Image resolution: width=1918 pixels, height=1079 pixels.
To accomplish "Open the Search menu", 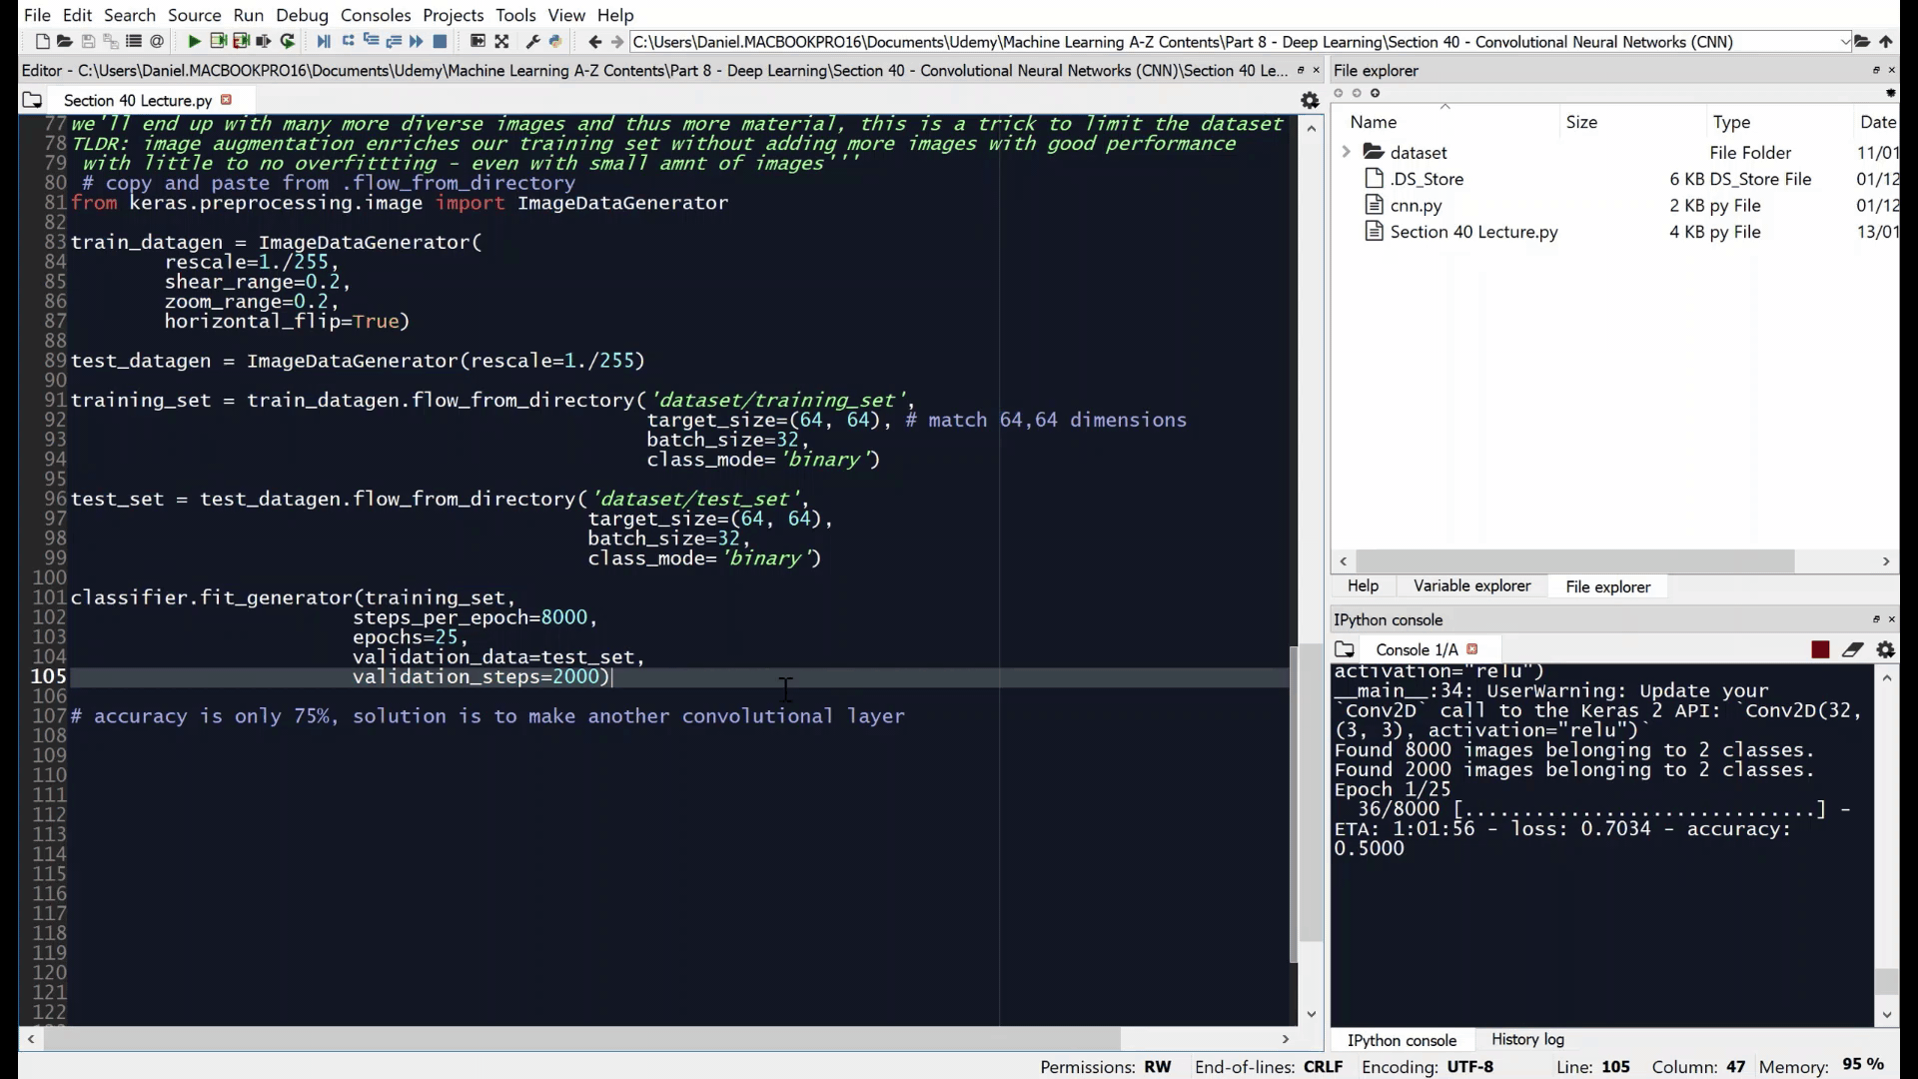I will 130,15.
